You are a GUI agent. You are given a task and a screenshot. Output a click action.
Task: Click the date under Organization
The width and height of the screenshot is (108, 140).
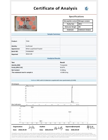pos(22,130)
